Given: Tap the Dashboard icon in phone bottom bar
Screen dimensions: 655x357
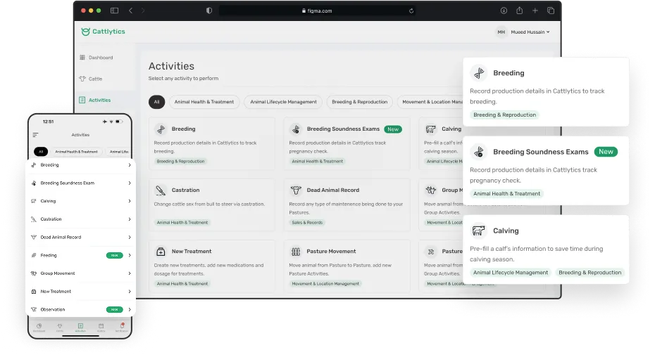Looking at the screenshot, I should 39,327.
